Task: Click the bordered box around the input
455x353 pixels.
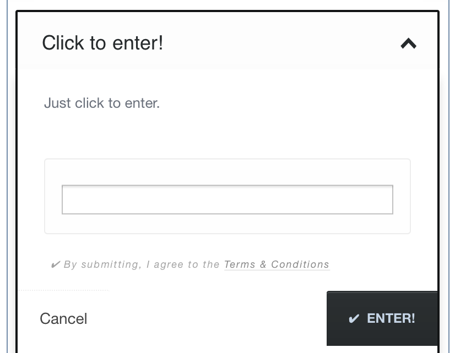Action: (x=227, y=169)
